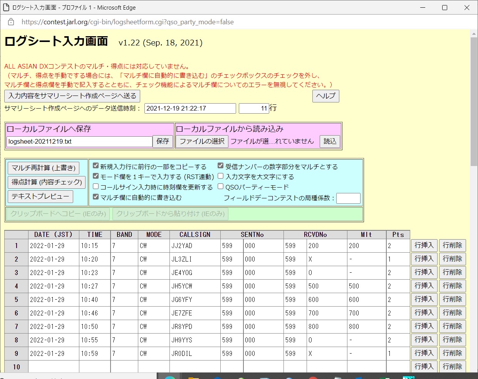Delete row 1 with 行削除

point(453,245)
